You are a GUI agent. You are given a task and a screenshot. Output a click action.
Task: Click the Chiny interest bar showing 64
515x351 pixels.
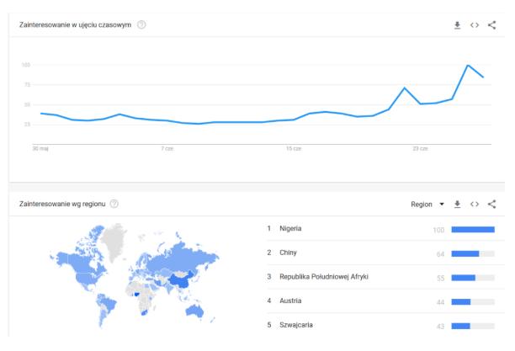click(465, 253)
